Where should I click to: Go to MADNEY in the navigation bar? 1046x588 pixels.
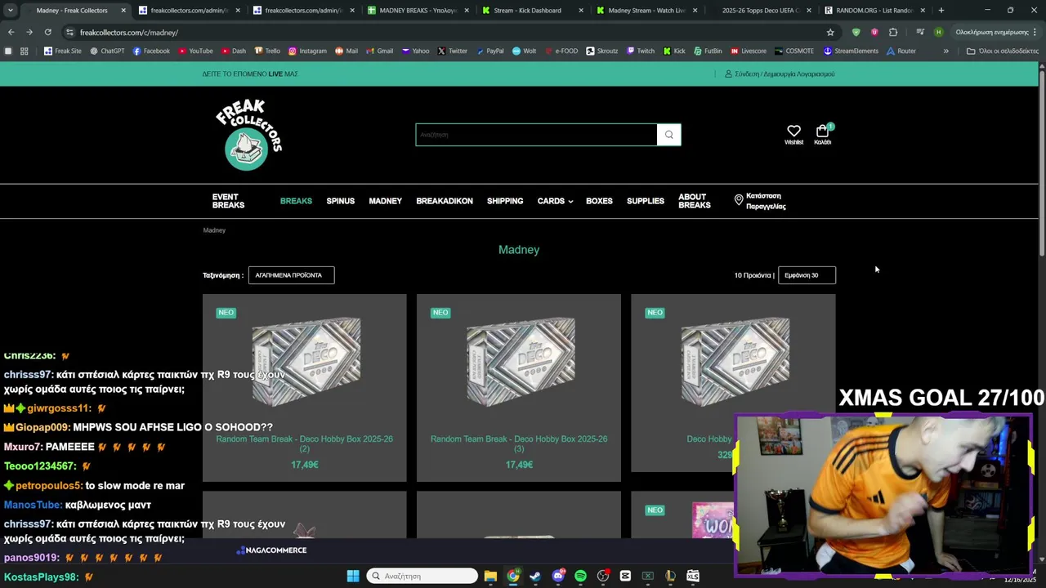[x=385, y=201]
